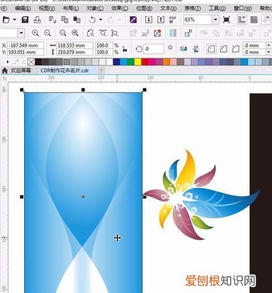Click top-center selection handle of blue rectangle

point(83,90)
